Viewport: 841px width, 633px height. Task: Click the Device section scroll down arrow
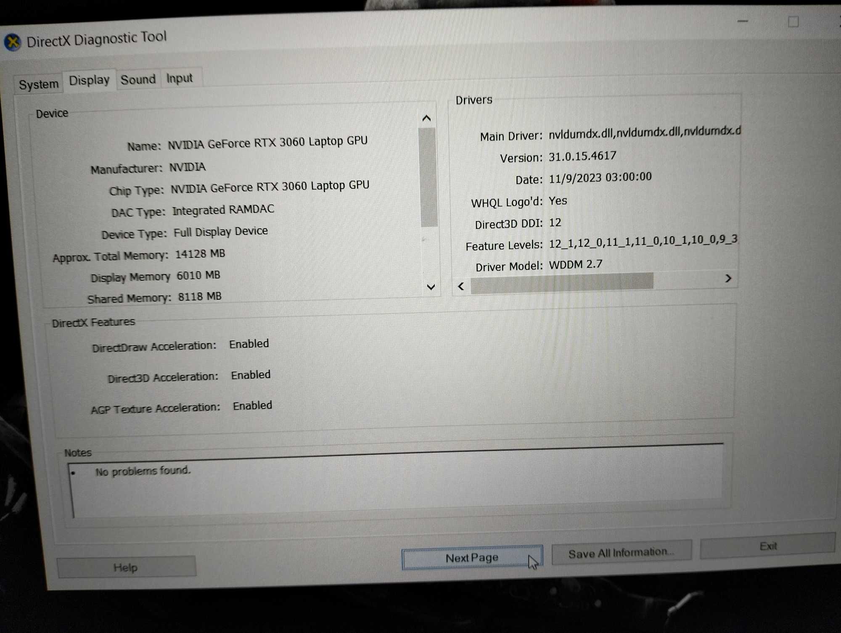point(429,286)
